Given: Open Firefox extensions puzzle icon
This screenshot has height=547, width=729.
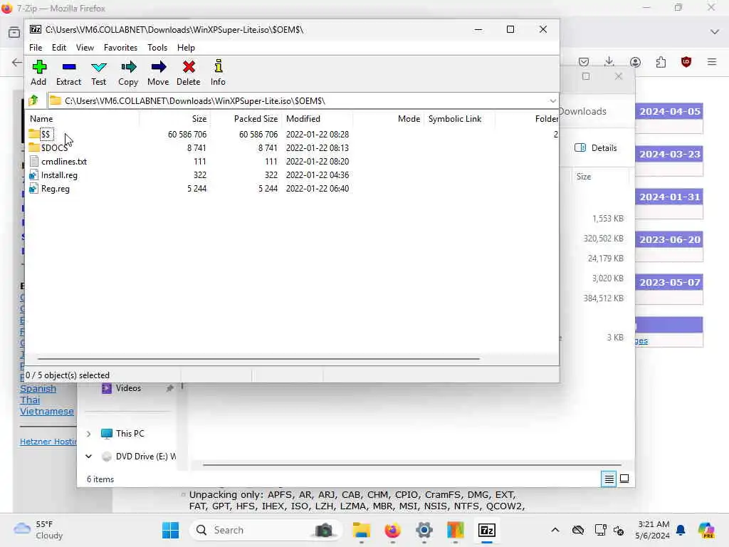Looking at the screenshot, I should click(x=661, y=62).
